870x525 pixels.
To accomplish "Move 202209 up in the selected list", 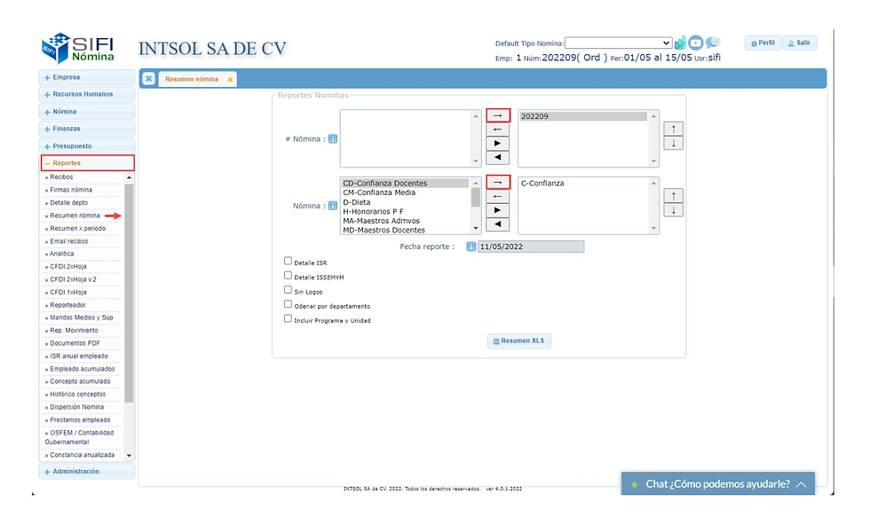I will click(x=674, y=129).
